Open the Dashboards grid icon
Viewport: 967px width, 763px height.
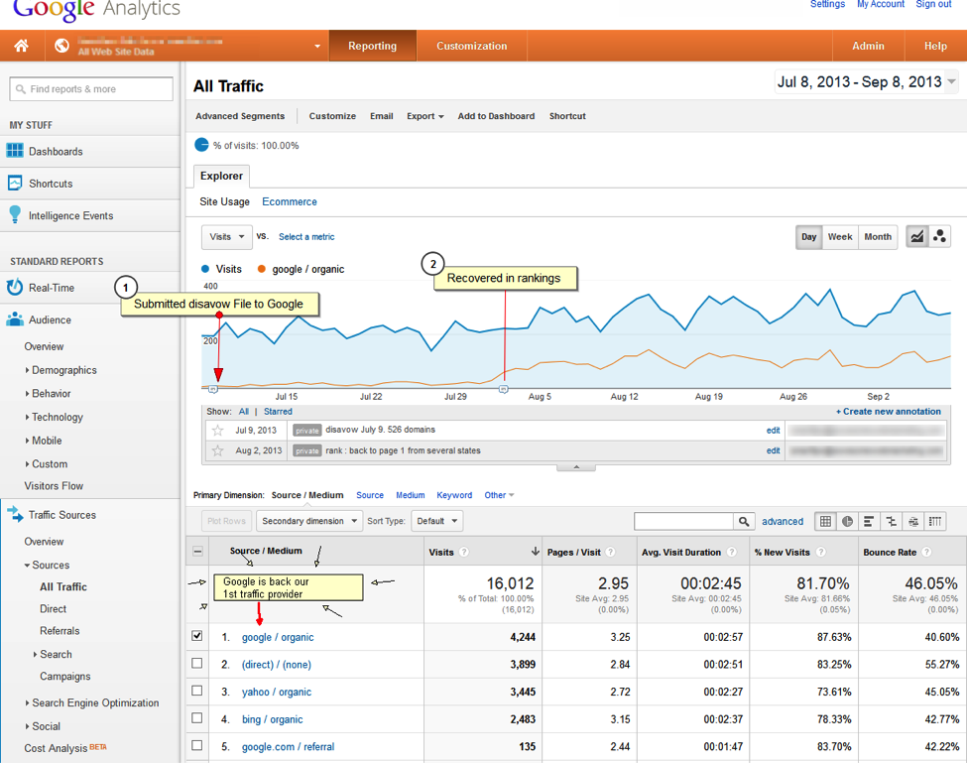pyautogui.click(x=15, y=151)
